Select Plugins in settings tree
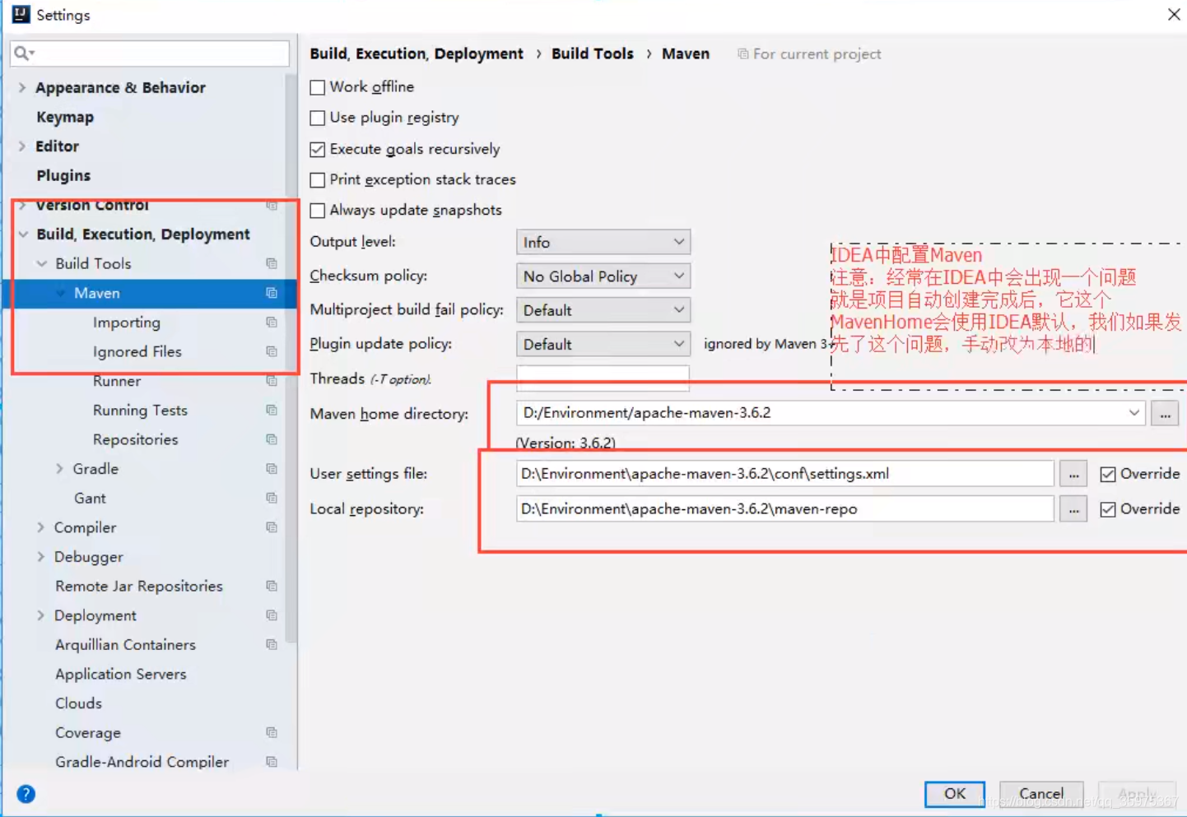 point(63,175)
